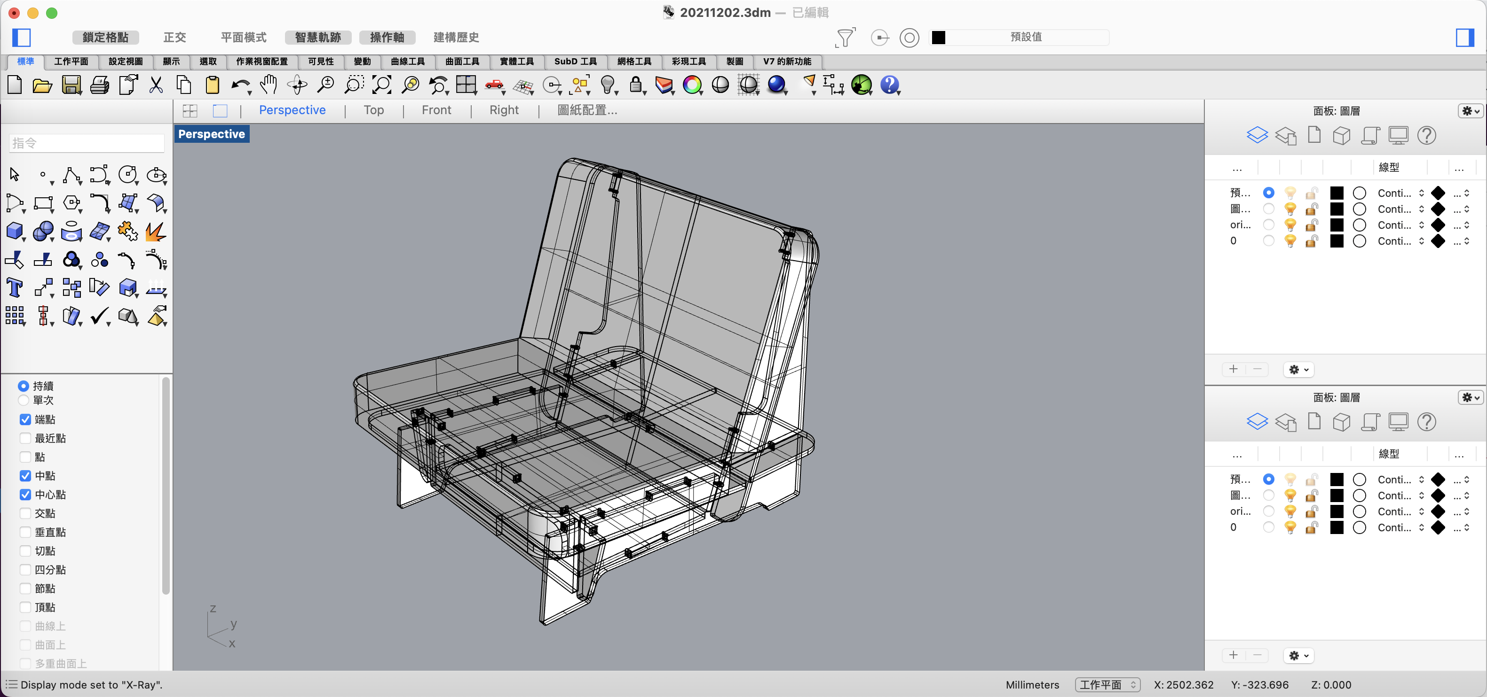Screen dimensions: 1487x697
Task: Enable the 最近點 osnap checkbox
Action: coord(25,438)
